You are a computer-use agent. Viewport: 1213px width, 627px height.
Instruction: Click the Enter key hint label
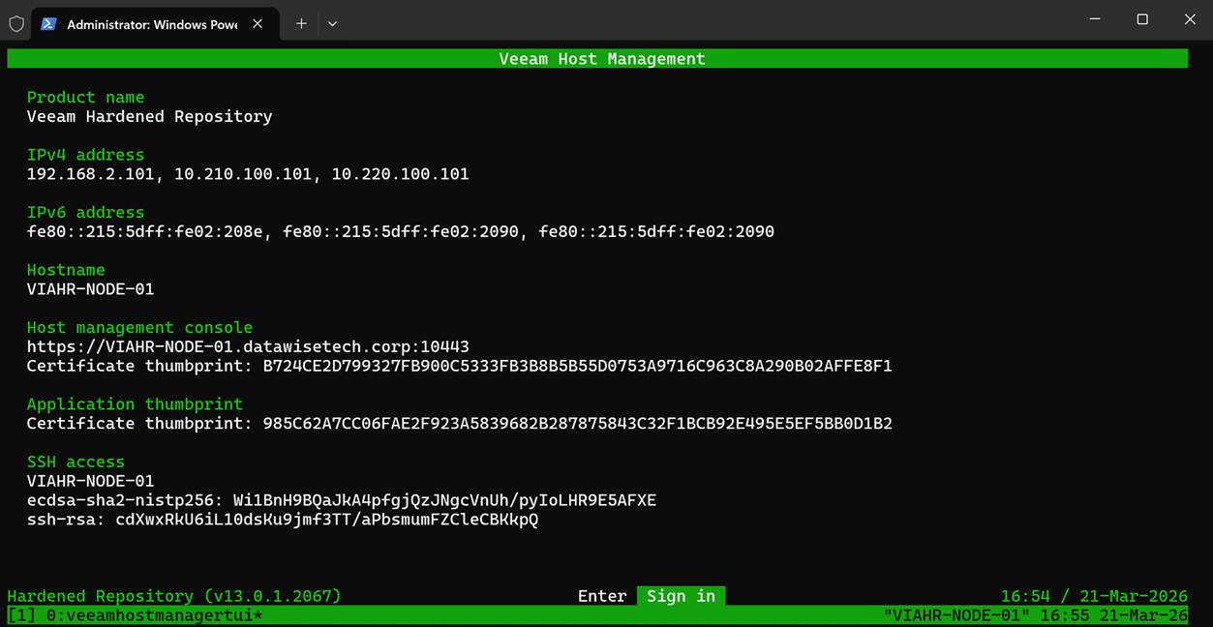pos(602,596)
